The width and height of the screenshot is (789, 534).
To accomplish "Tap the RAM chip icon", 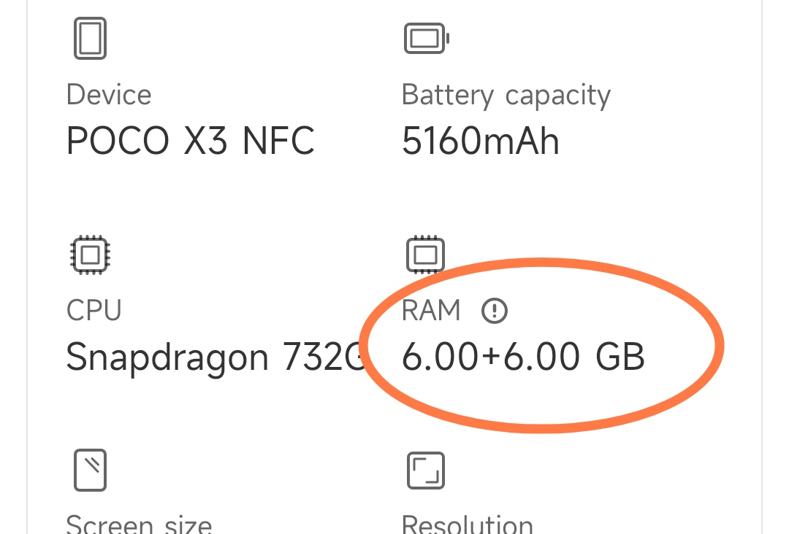I will pos(426,254).
